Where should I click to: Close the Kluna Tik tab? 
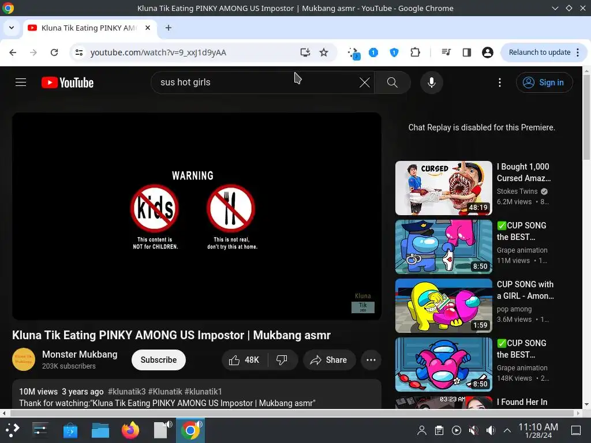[x=148, y=28]
